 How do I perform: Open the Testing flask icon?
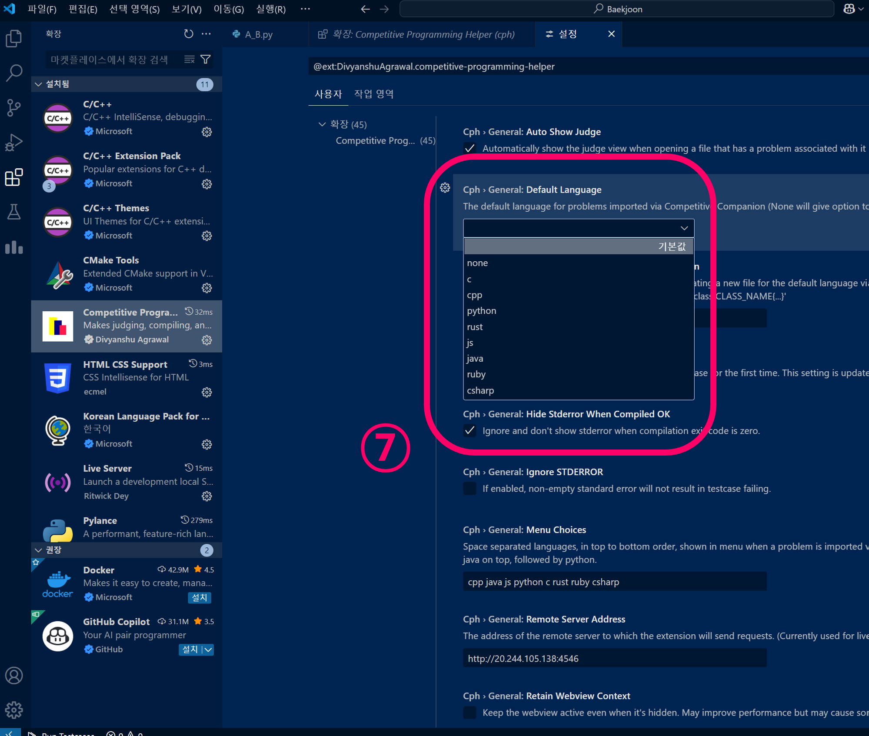[14, 212]
